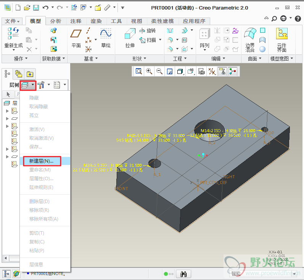This screenshot has width=304, height=280.
Task: Switch to the Render (渲染) tab
Action: tap(96, 21)
